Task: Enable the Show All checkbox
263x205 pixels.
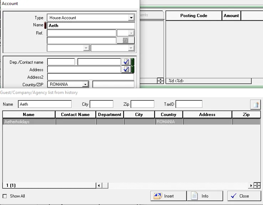Action: pos(5,196)
